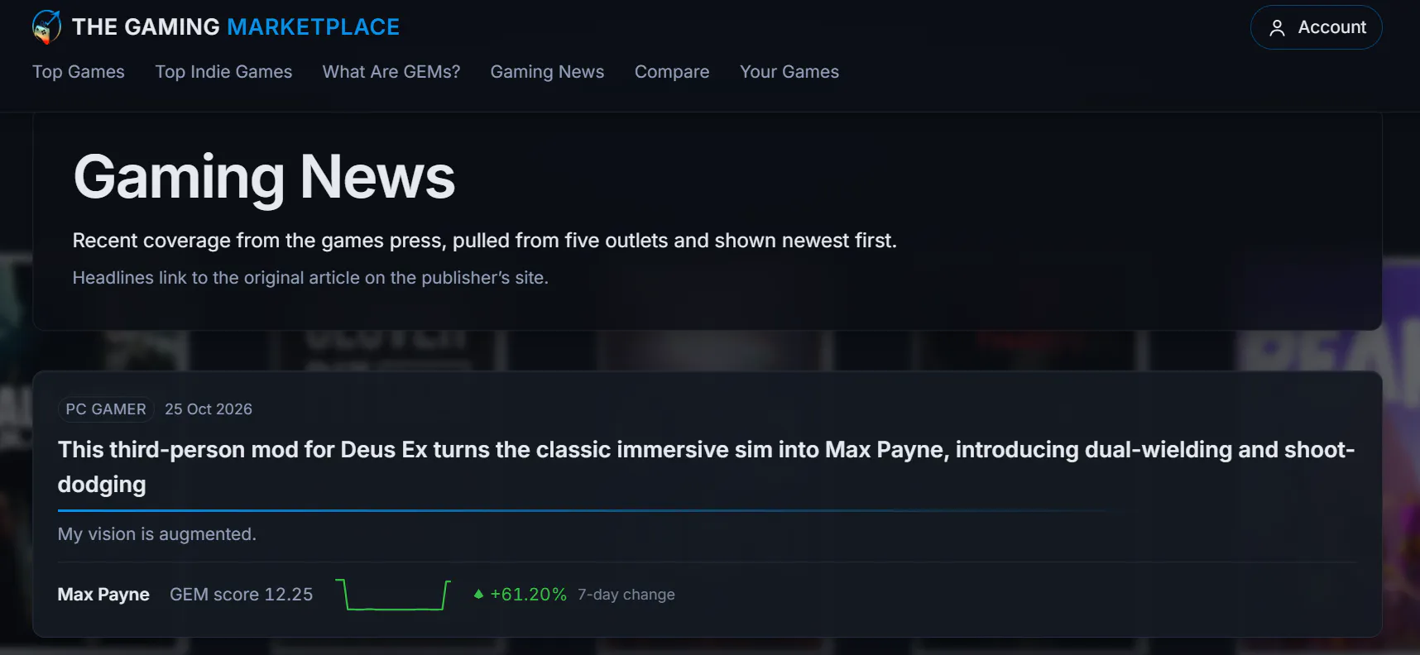Image resolution: width=1420 pixels, height=655 pixels.
Task: Navigate to Your Games
Action: pyautogui.click(x=789, y=72)
